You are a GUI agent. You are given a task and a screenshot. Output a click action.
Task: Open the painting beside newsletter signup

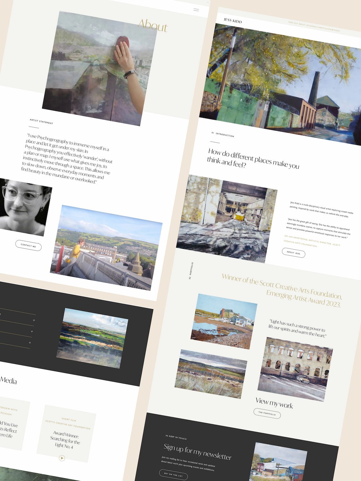click(x=278, y=462)
